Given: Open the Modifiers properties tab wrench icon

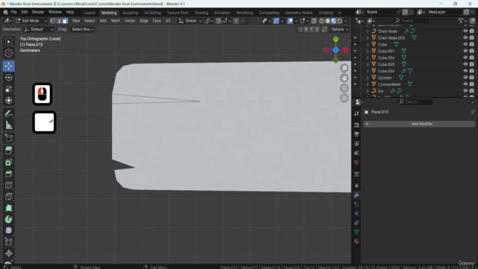Looking at the screenshot, I should 356,195.
